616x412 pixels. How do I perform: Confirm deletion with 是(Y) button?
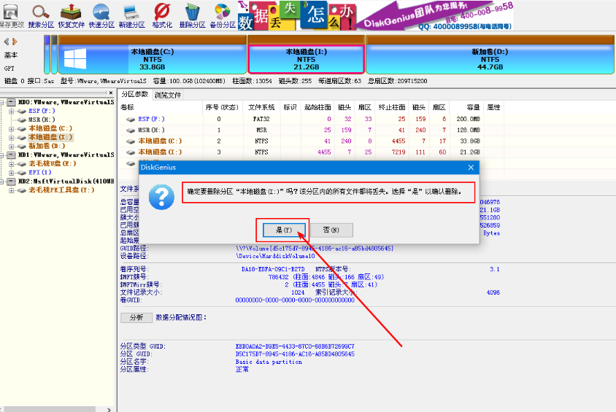click(284, 230)
